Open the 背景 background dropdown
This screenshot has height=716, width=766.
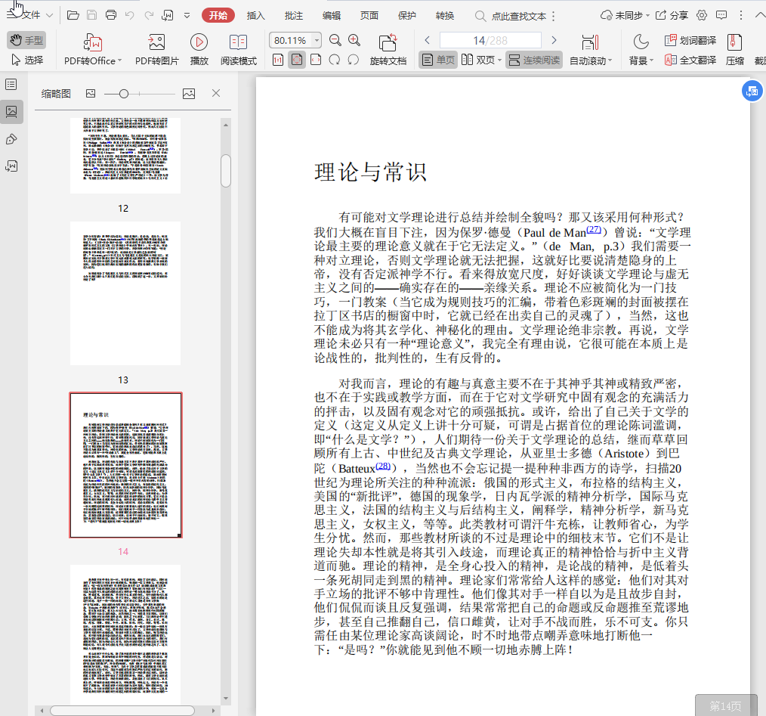pyautogui.click(x=641, y=60)
